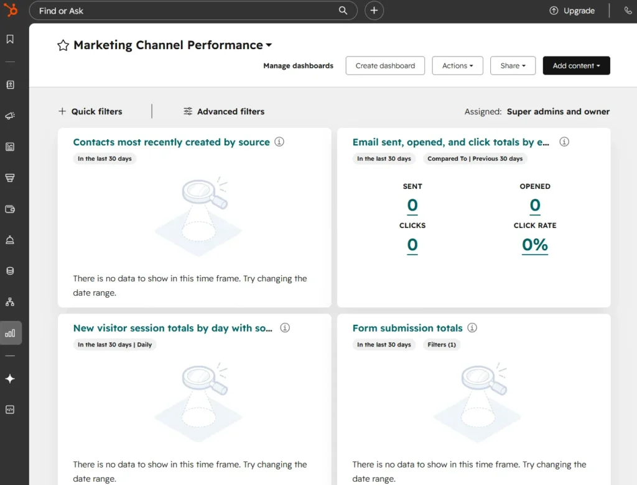Open the Commerce wallet icon in sidebar
The image size is (637, 485).
coord(10,209)
